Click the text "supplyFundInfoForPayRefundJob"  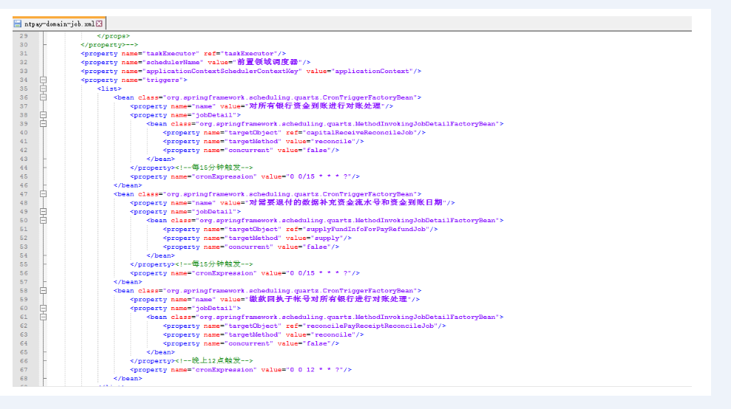(366, 229)
